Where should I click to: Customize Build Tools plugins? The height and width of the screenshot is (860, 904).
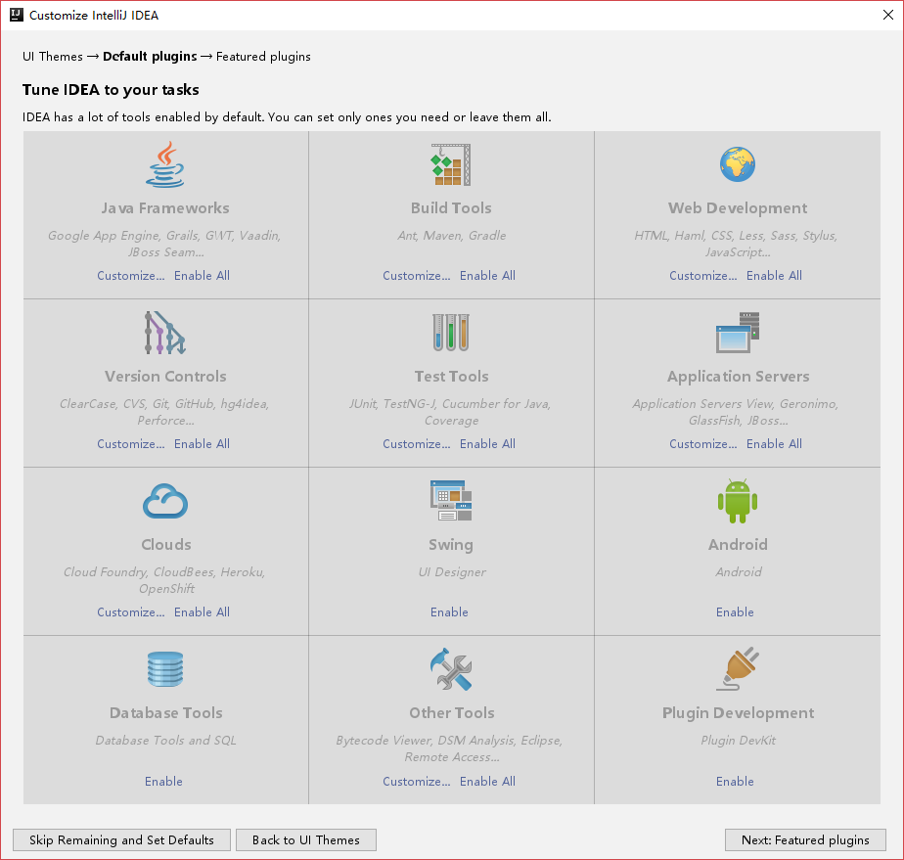(416, 276)
